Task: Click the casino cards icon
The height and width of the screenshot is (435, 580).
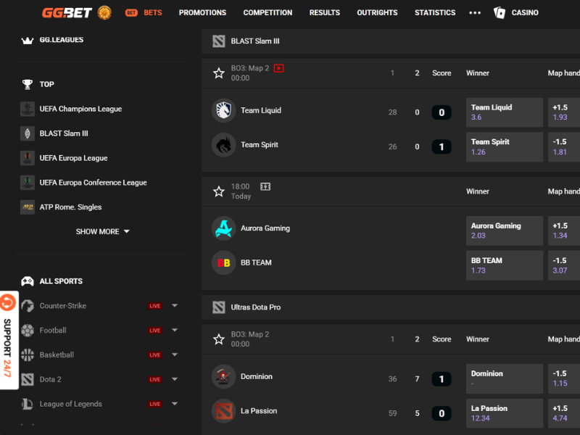Action: click(x=500, y=12)
